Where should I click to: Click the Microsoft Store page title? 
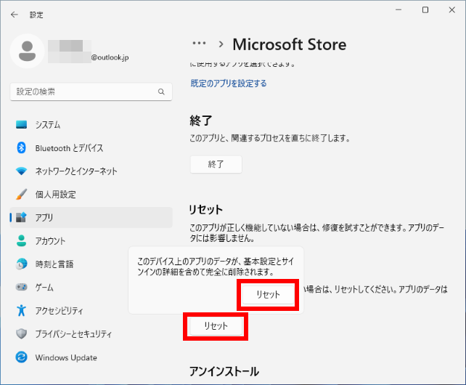(x=289, y=44)
